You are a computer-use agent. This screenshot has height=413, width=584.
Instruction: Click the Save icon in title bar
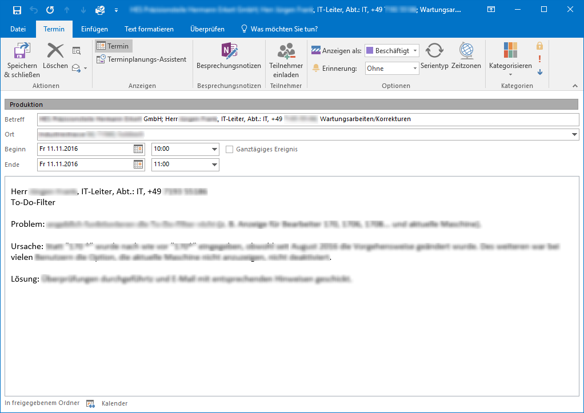tap(17, 10)
